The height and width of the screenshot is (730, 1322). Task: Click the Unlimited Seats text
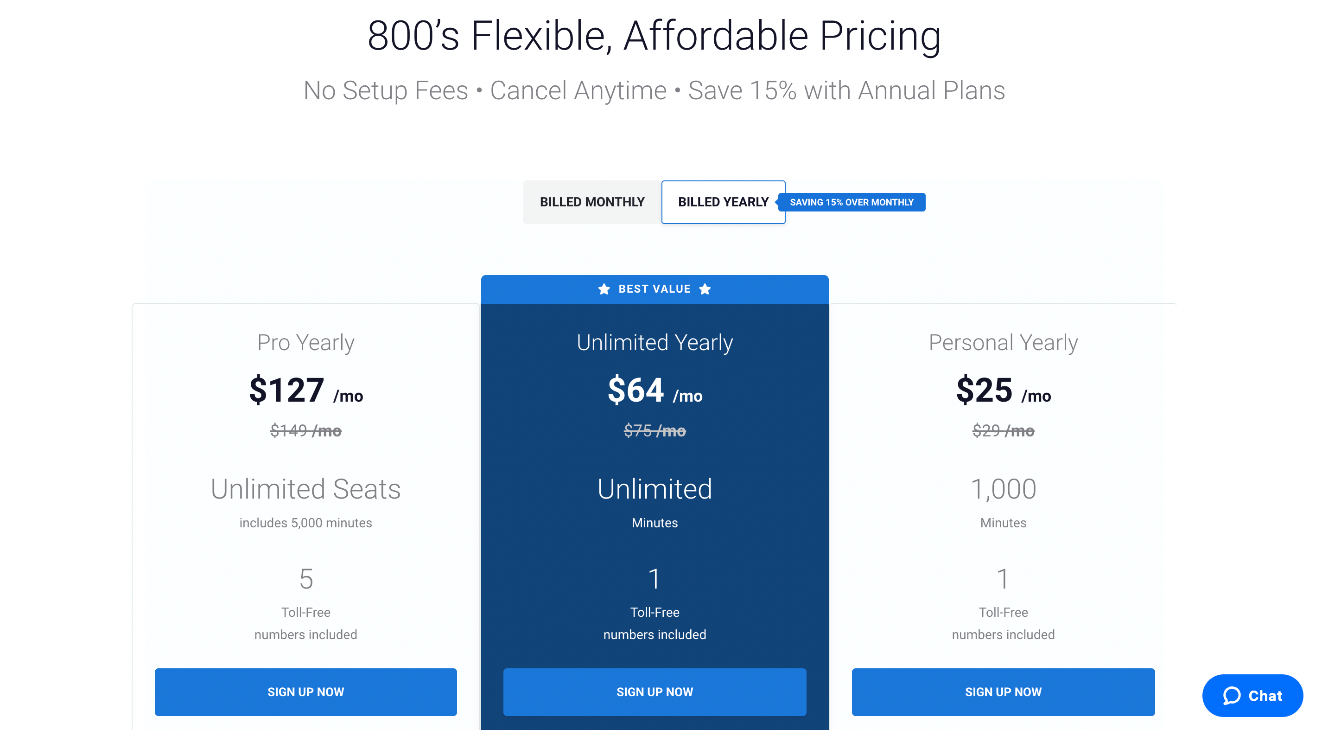click(306, 489)
